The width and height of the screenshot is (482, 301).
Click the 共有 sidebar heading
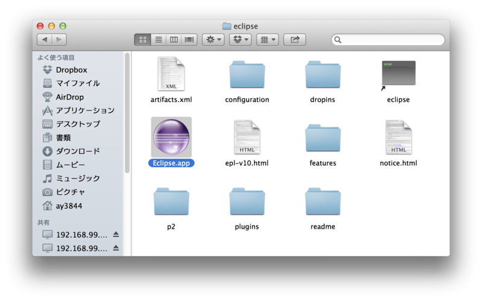click(43, 223)
